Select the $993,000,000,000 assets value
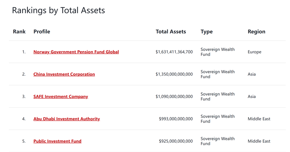The height and width of the screenshot is (152, 290). tap(176, 119)
